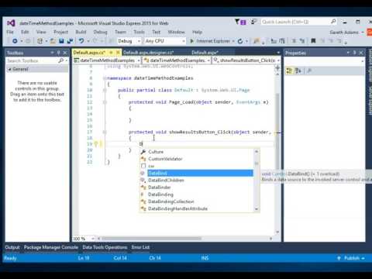Click the IntelliSense list scrollbar down arrow
Screen dimensions: 372x279
coord(257,209)
